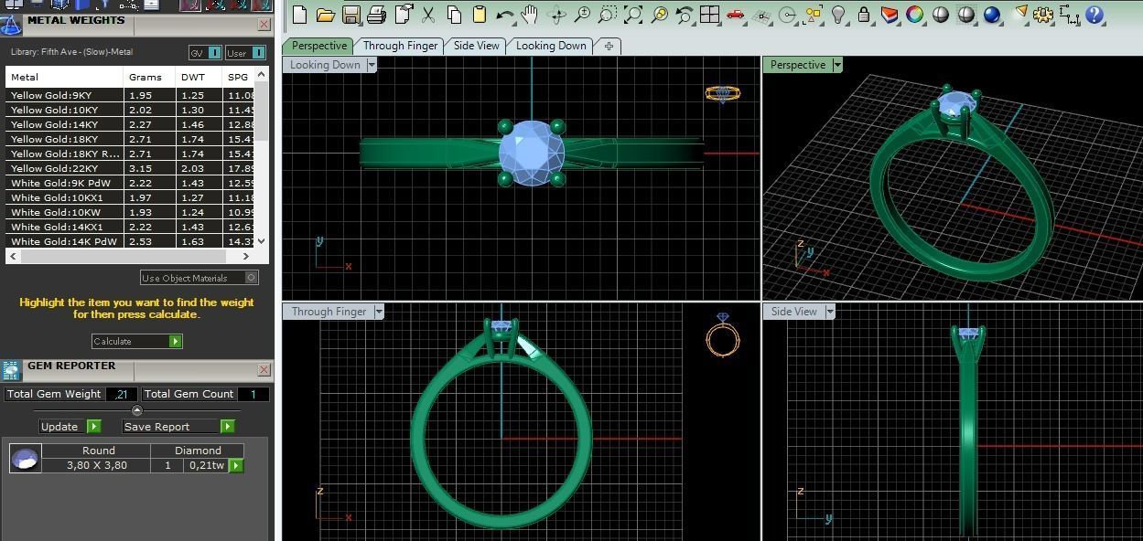Viewport: 1143px width, 541px height.
Task: Click the Total Gem Weight value field
Action: point(122,394)
